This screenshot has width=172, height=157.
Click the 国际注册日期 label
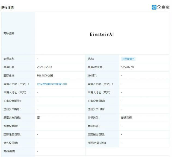coord(12,134)
